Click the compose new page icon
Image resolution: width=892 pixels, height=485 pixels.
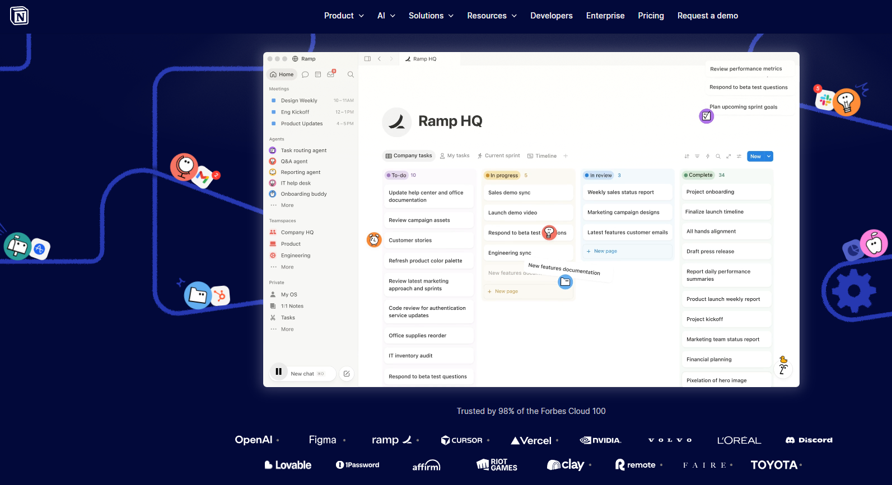click(x=347, y=374)
